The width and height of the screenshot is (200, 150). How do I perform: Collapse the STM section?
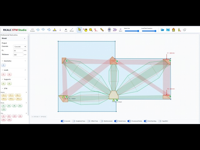(x=2, y=88)
